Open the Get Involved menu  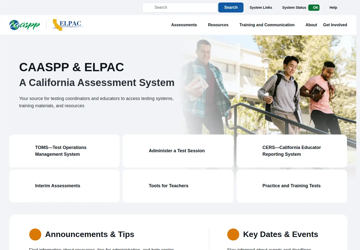335,25
